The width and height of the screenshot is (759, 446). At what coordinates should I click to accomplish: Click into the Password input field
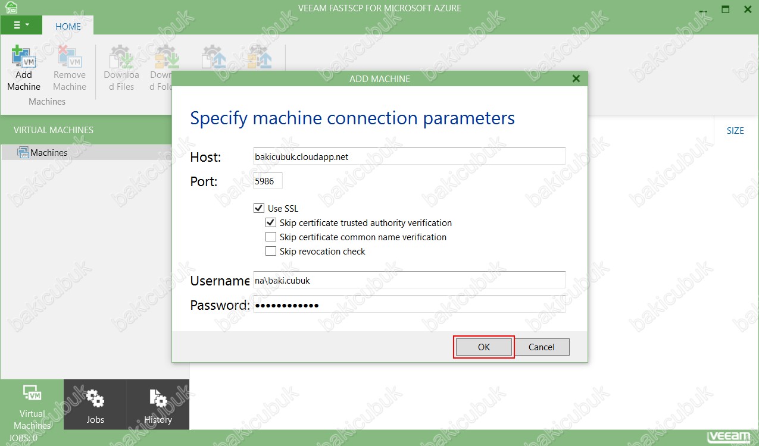pos(409,304)
